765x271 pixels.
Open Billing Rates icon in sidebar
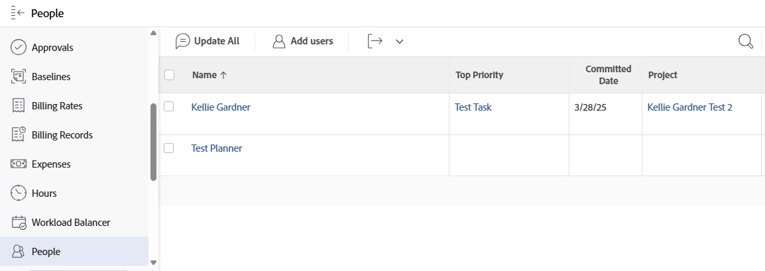click(19, 106)
